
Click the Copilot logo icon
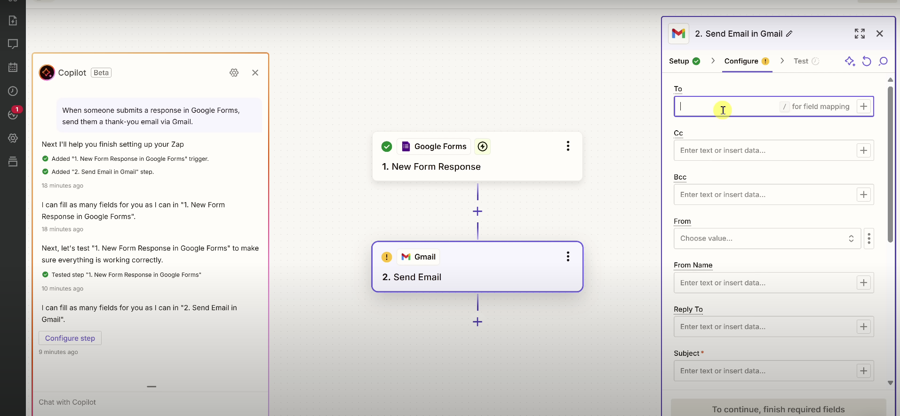[x=47, y=72]
